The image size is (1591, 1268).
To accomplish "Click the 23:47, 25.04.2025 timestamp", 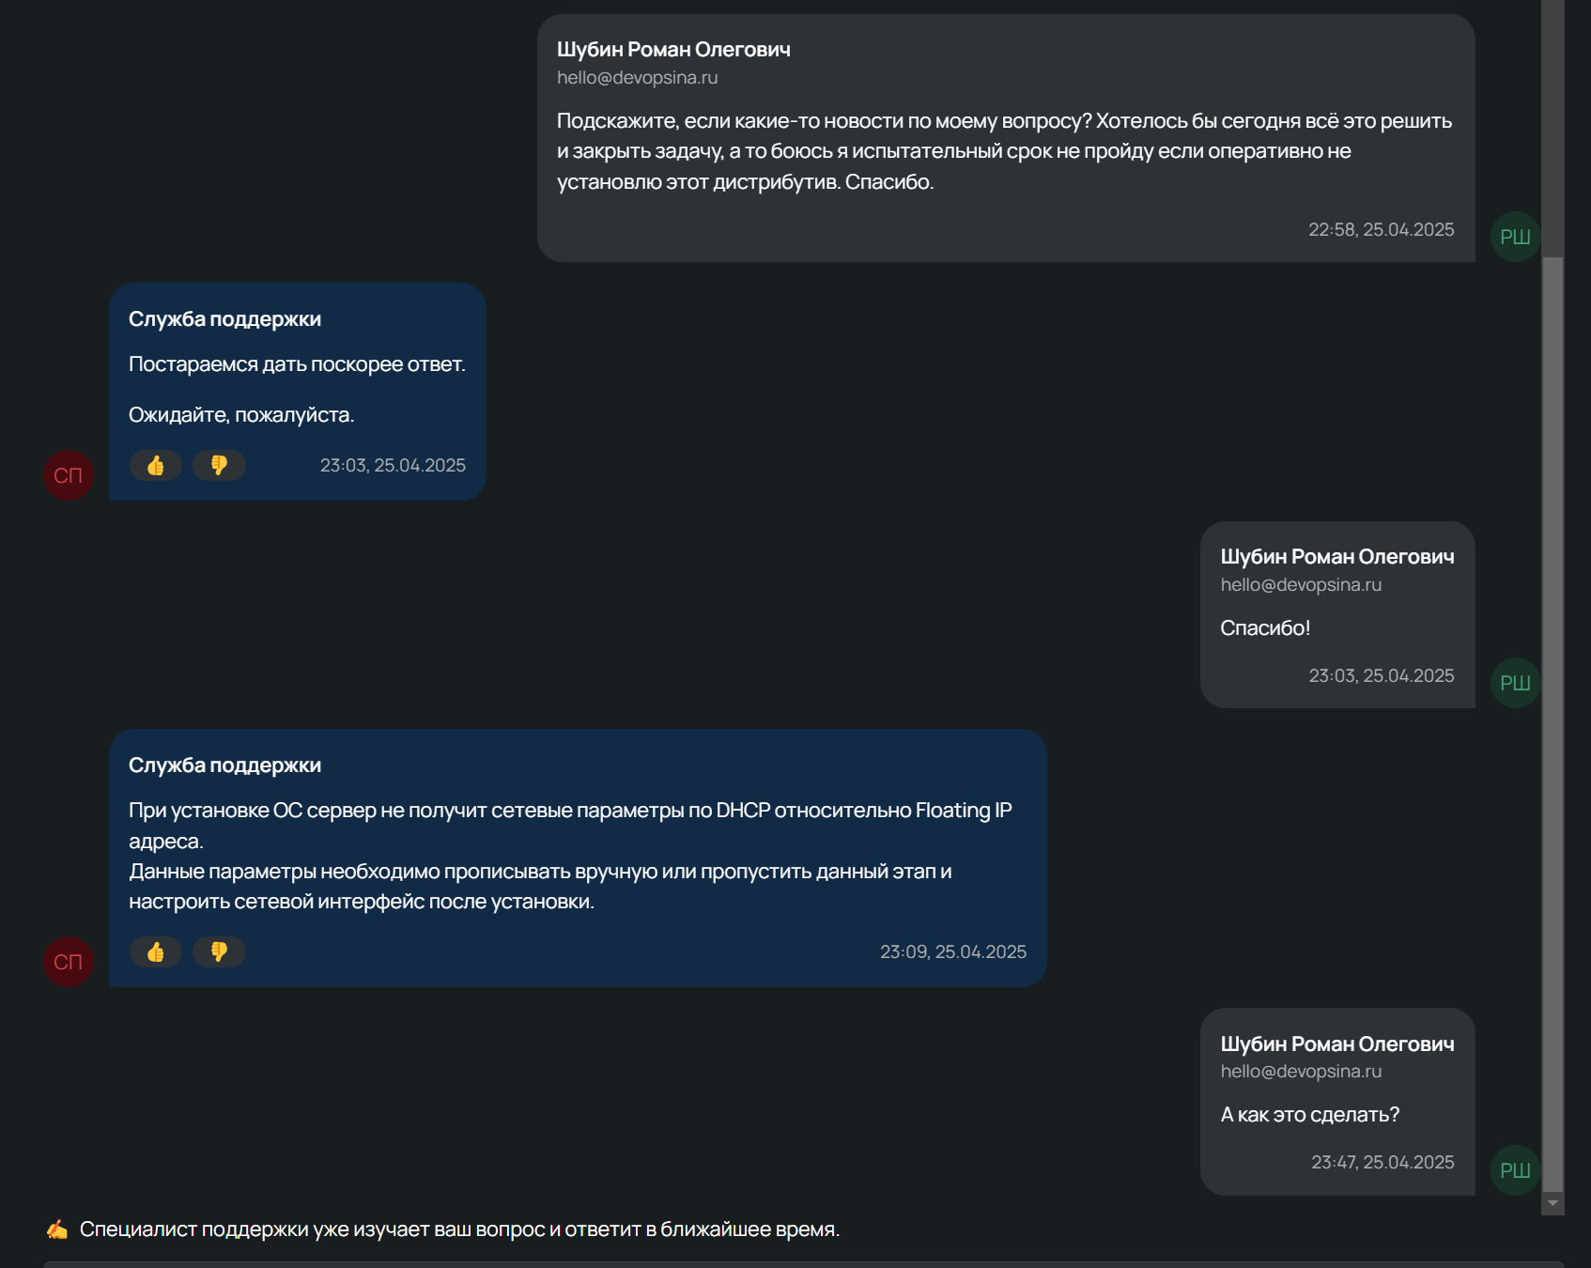I will [1382, 1163].
